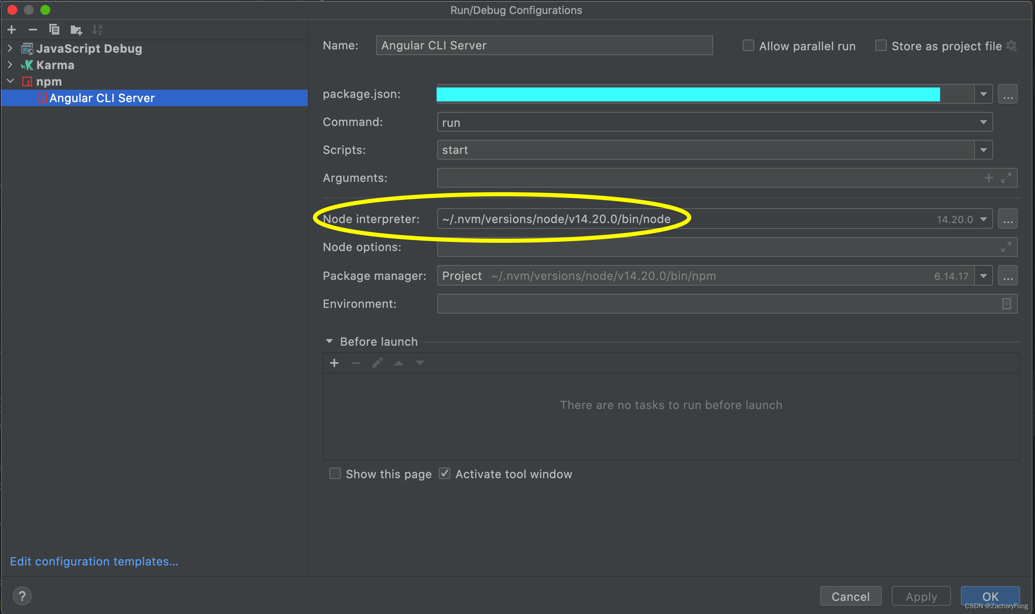Screen dimensions: 1035x614
Task: Open Store as project file gear settings
Action: tap(1012, 46)
